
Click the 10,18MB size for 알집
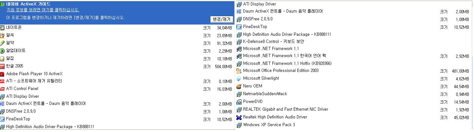tap(225, 59)
